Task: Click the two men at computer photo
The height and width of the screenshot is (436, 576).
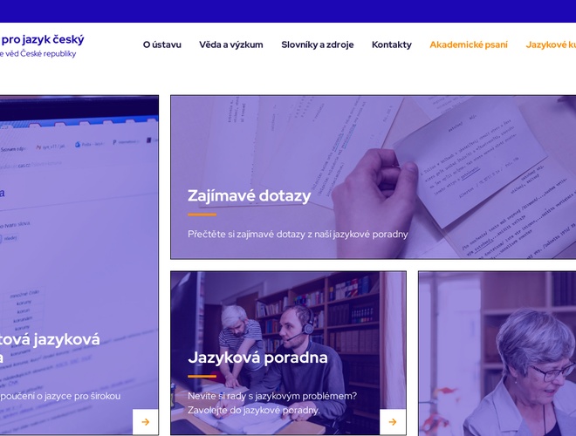Action: pyautogui.click(x=288, y=353)
